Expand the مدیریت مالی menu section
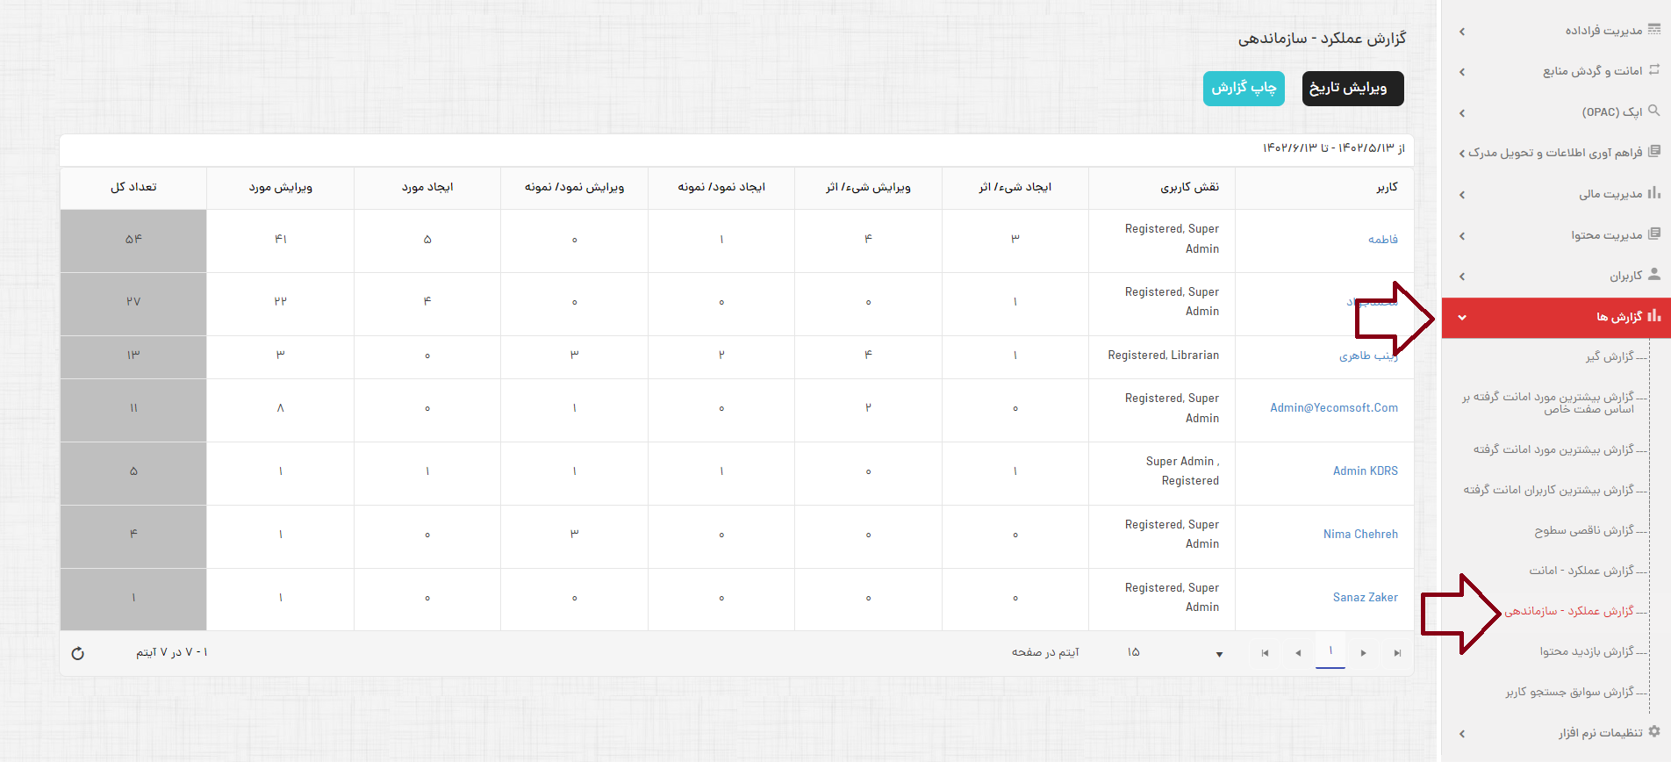 pos(1462,195)
